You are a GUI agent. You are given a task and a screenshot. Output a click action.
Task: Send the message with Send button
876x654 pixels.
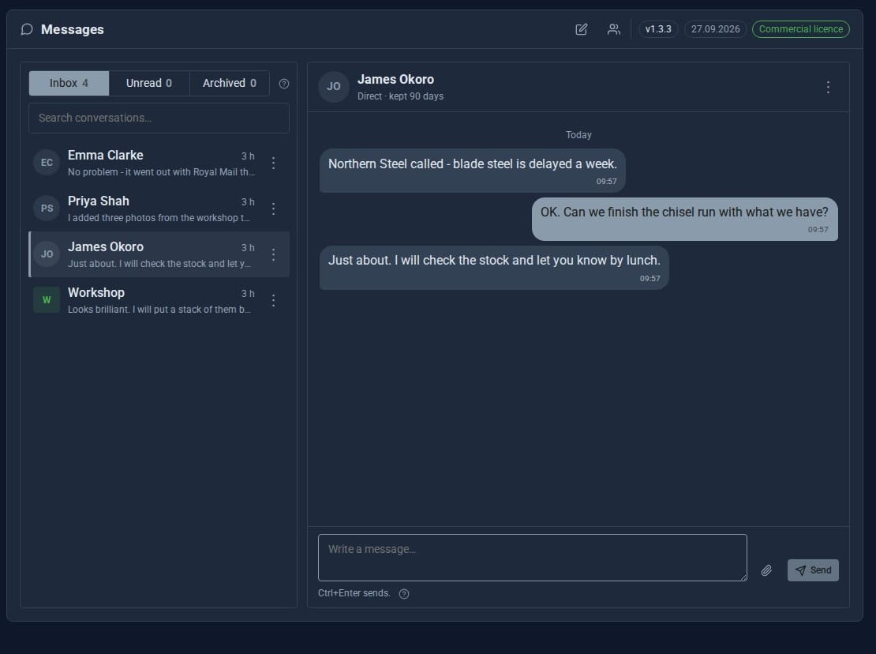coord(813,570)
